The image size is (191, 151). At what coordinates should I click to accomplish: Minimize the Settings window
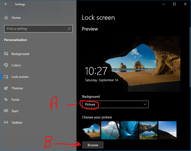[163, 4]
